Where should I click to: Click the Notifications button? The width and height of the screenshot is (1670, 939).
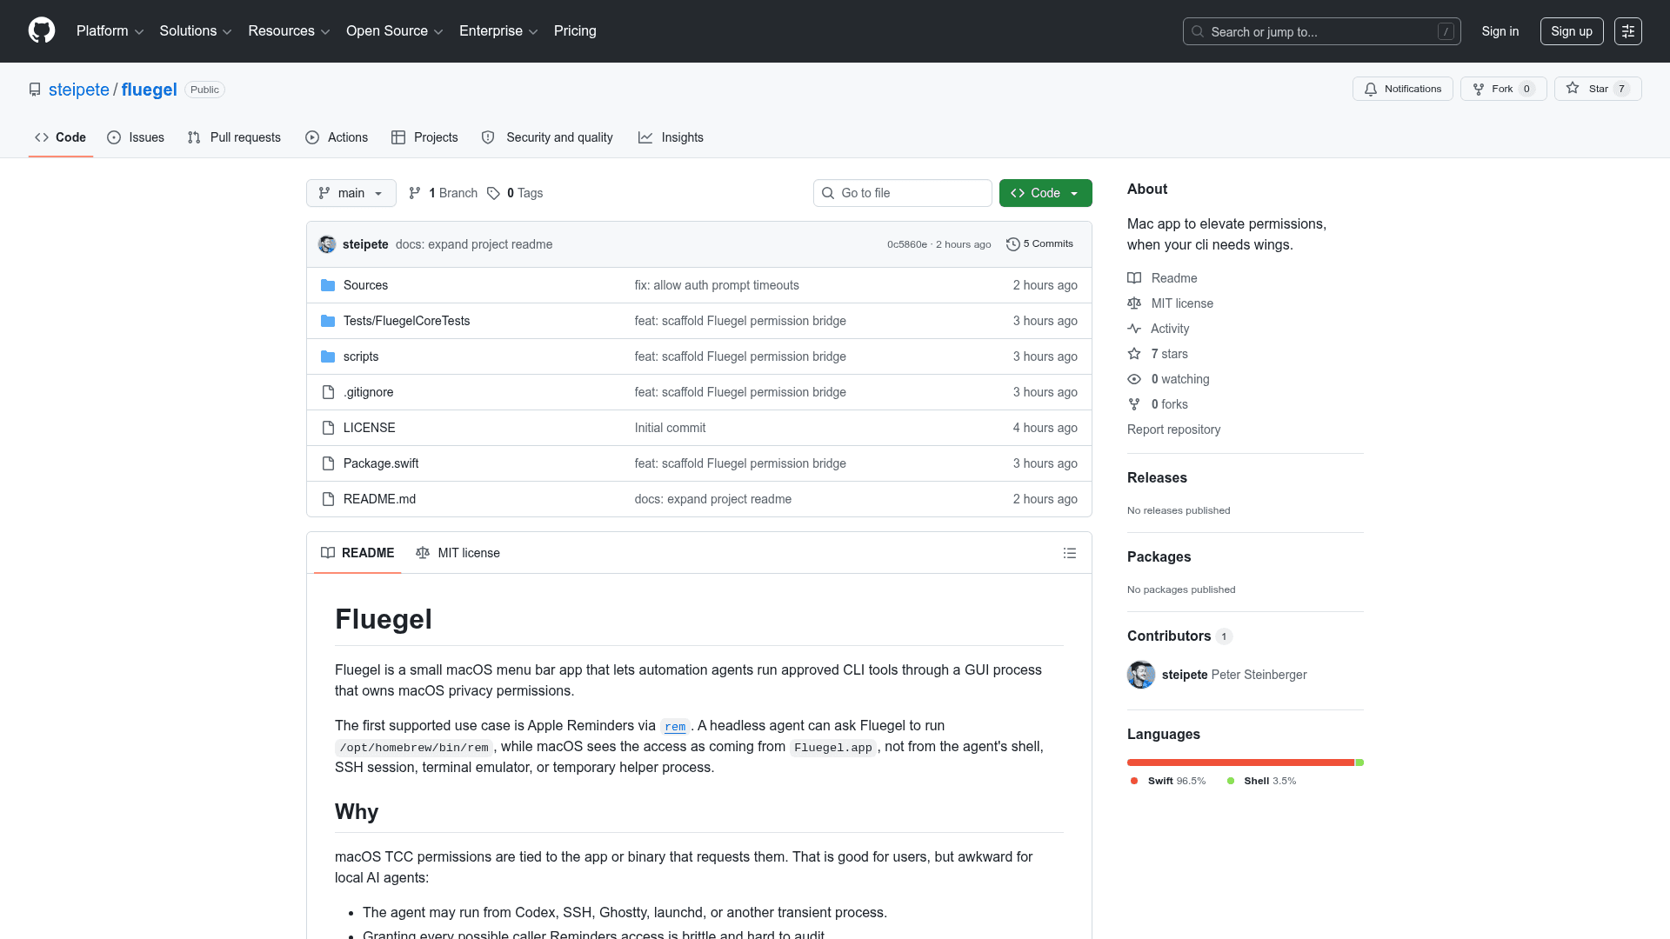1403,89
